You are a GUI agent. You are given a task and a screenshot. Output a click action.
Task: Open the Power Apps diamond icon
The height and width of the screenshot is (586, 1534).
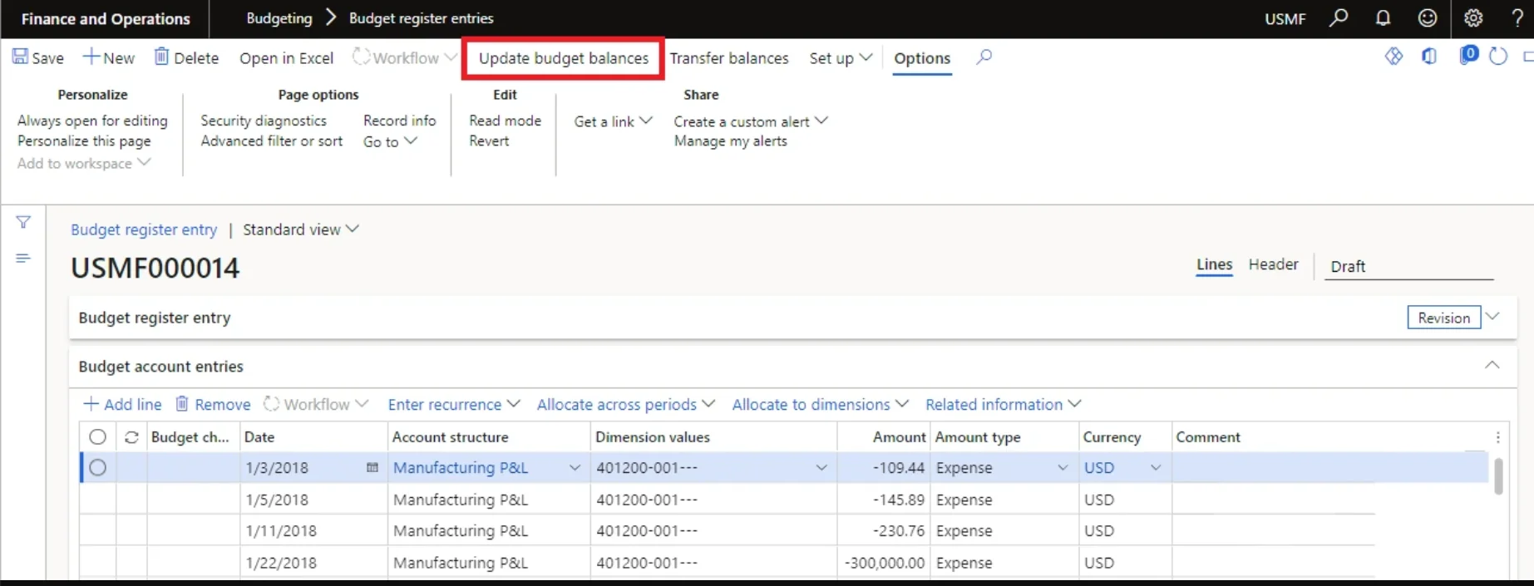click(x=1393, y=57)
